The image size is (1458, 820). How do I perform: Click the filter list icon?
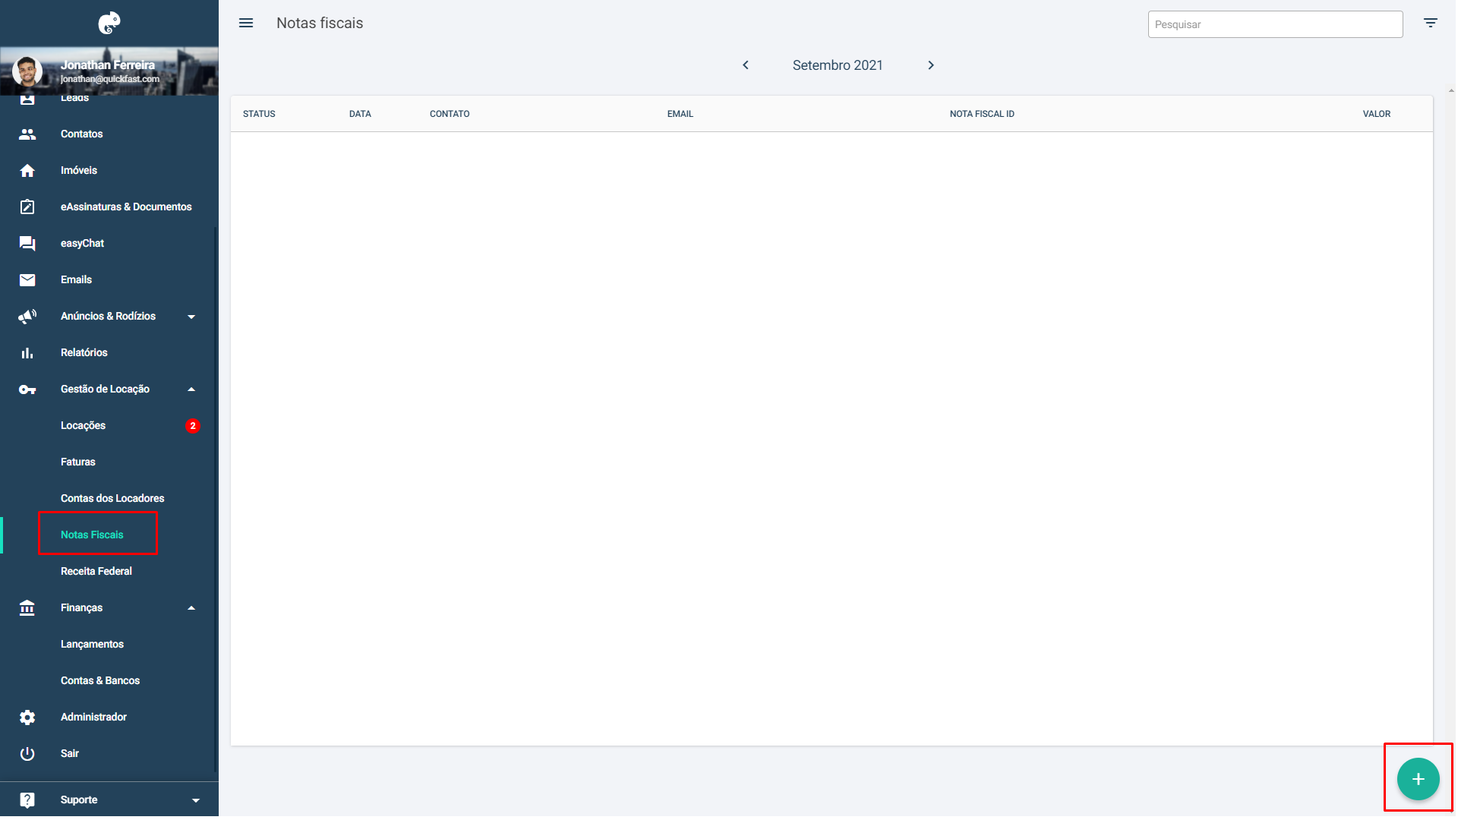tap(1431, 23)
